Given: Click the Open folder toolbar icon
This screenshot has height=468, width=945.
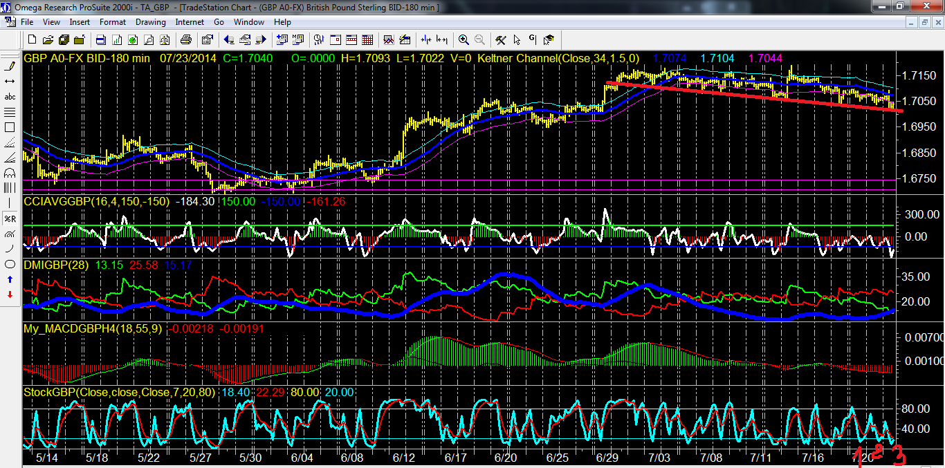Looking at the screenshot, I should (x=48, y=39).
